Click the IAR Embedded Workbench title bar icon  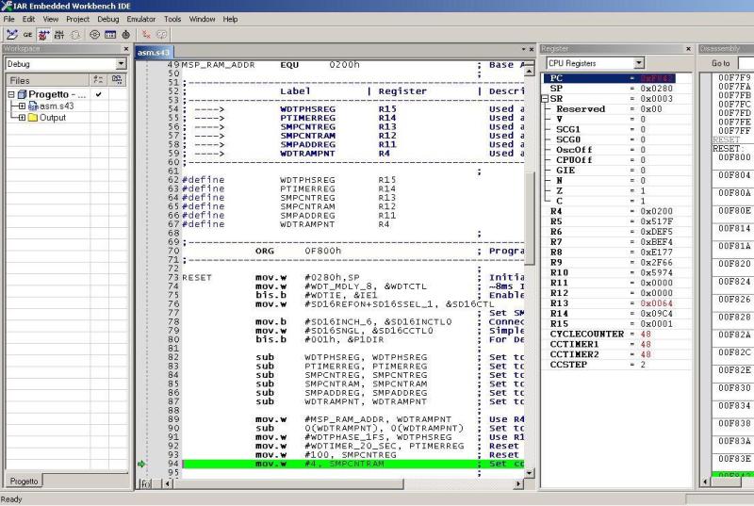click(7, 6)
